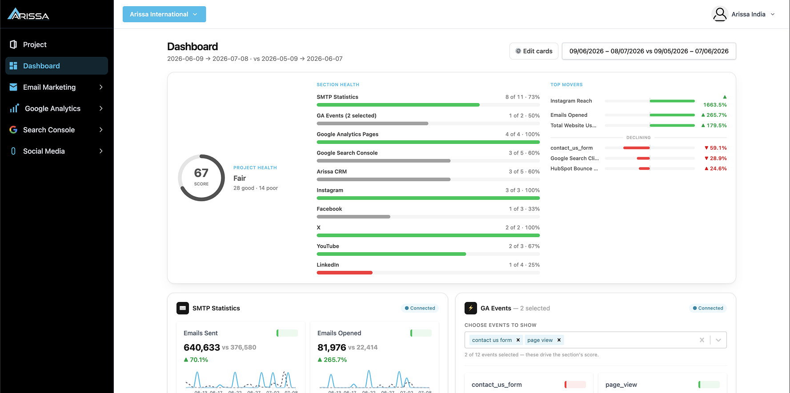Click the page_view event card
790x393 pixels.
coord(662,383)
